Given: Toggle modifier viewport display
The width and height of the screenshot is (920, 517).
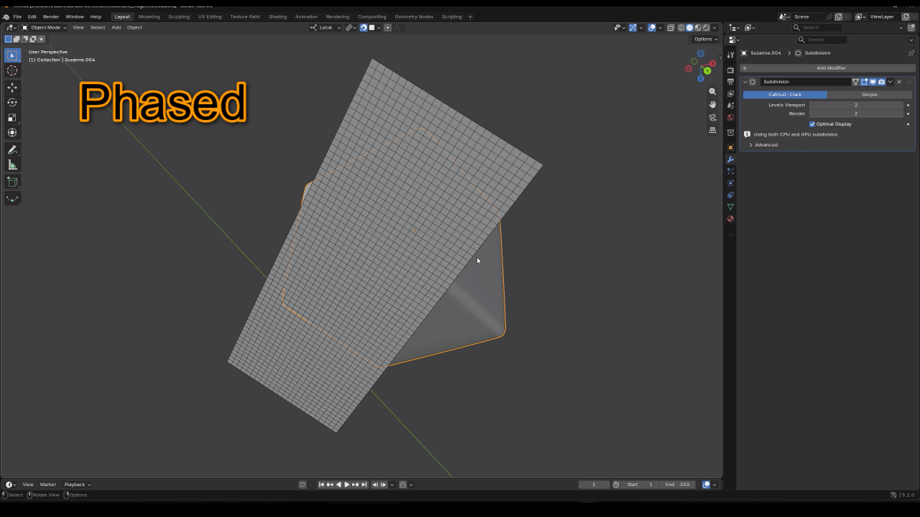Looking at the screenshot, I should click(x=873, y=82).
